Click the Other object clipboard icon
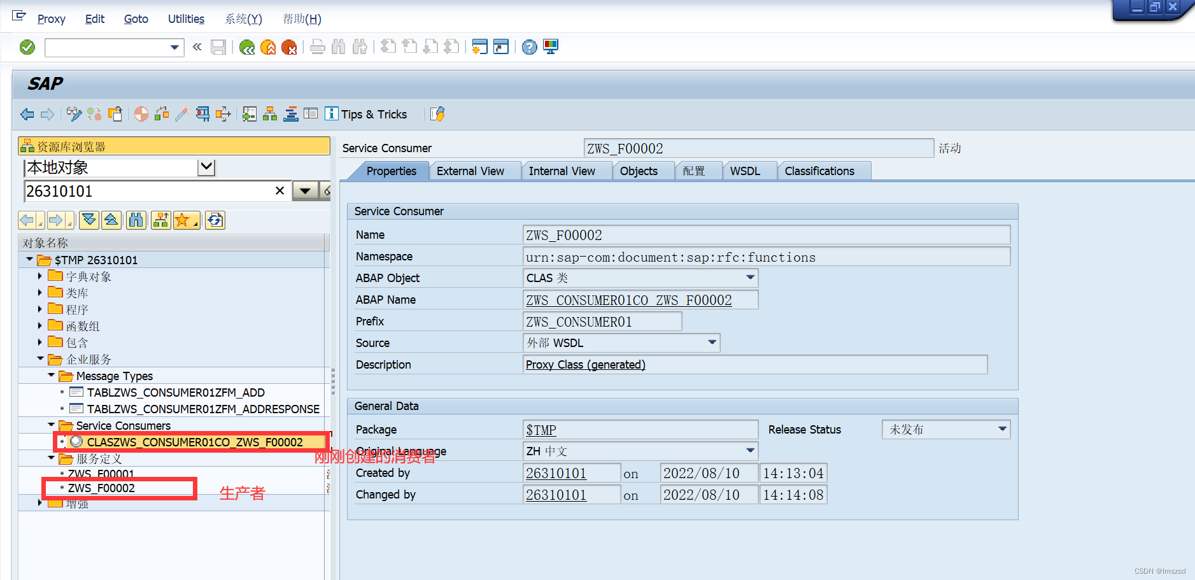This screenshot has width=1195, height=580. (115, 114)
